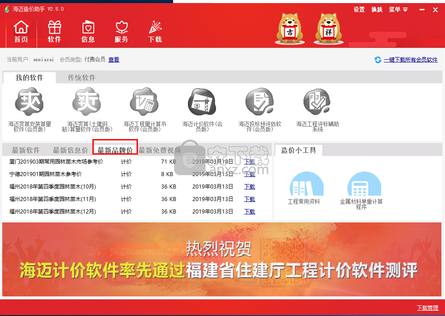The width and height of the screenshot is (445, 316).
Task: Launch 海迈爽算安装算量软件(会员版) icon
Action: pos(29,102)
